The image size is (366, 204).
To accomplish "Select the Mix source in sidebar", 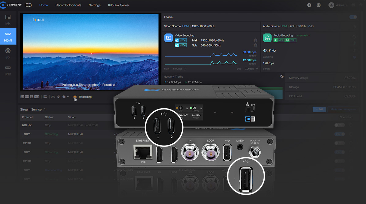I will point(8,20).
